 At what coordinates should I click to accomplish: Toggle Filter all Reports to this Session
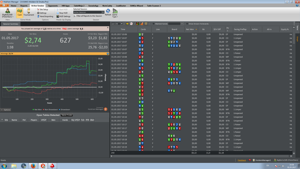point(88,16)
